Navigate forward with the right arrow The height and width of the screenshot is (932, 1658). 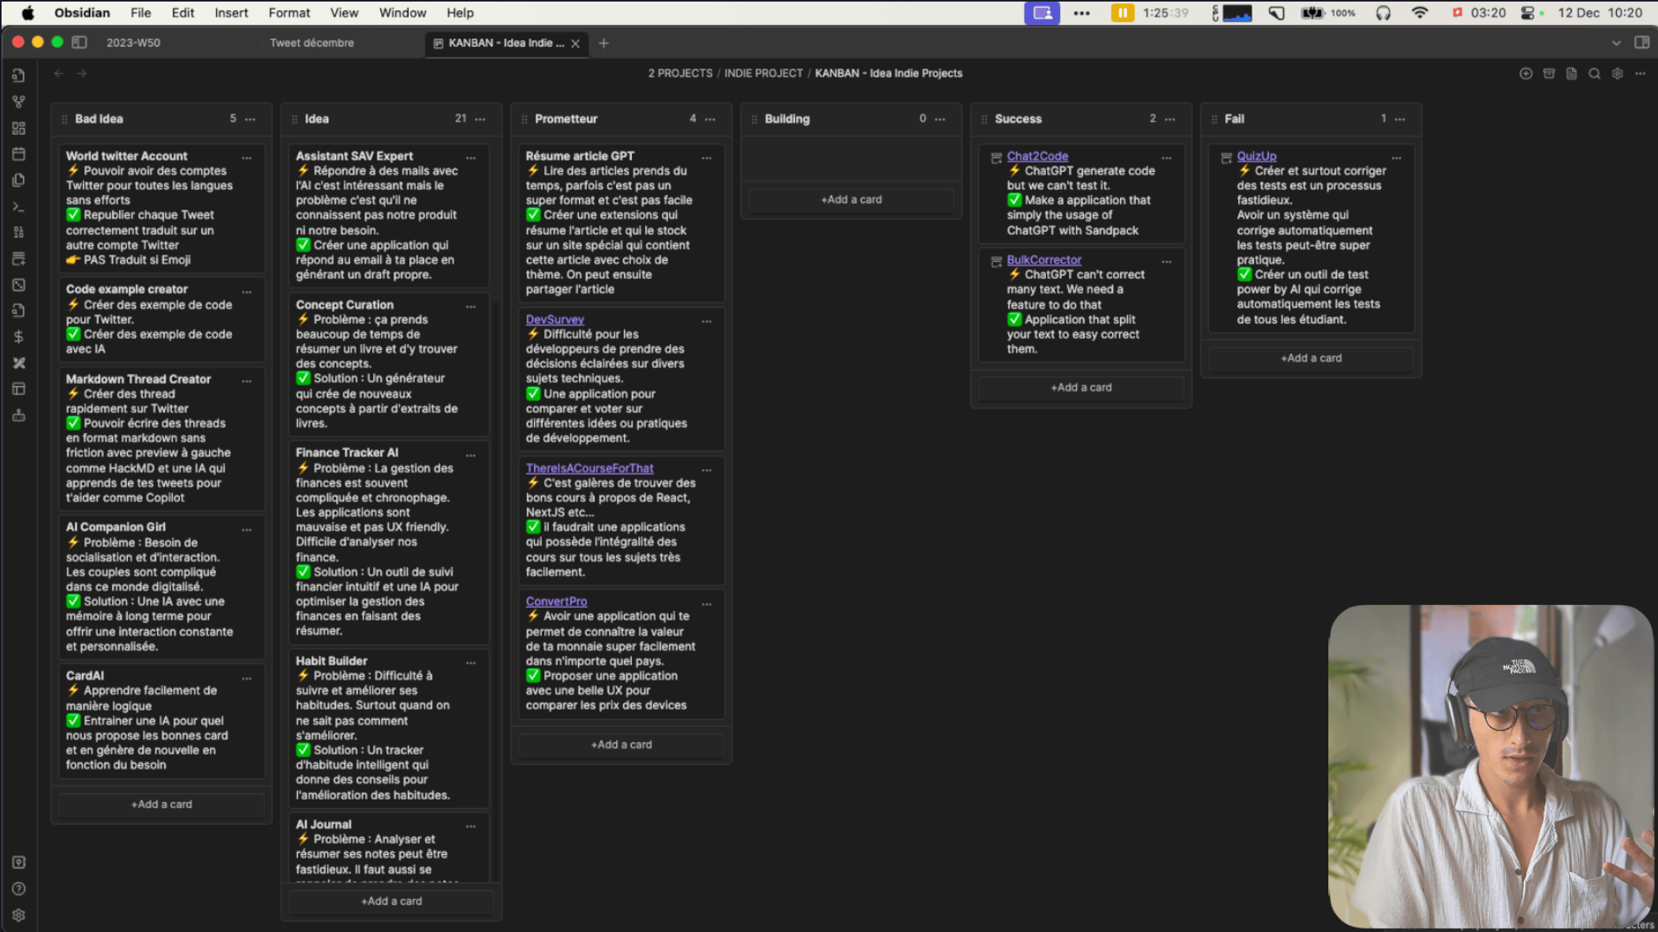click(x=82, y=73)
